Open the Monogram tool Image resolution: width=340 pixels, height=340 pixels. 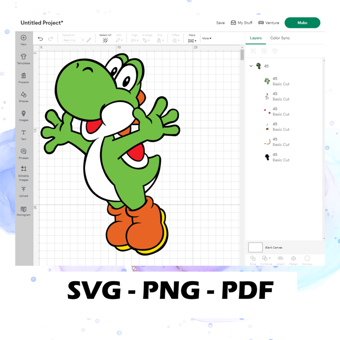click(x=24, y=211)
